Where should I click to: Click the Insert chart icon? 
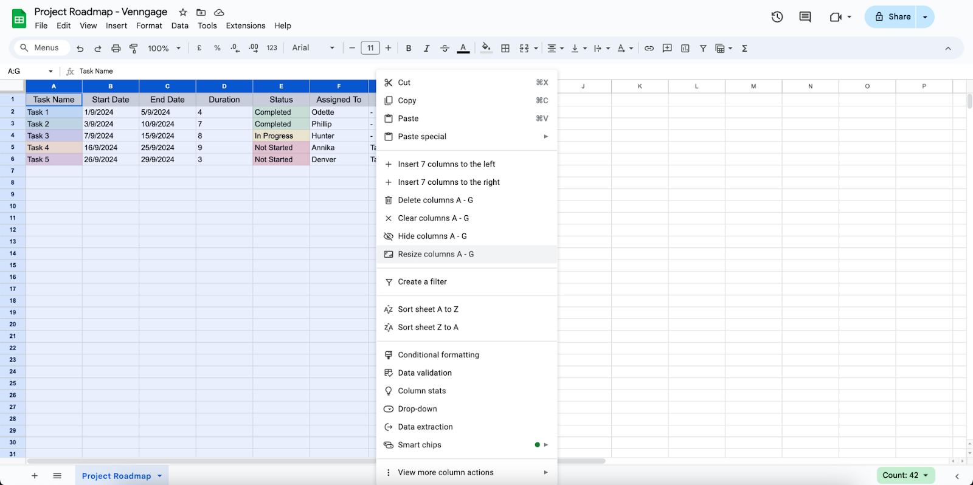pos(685,48)
